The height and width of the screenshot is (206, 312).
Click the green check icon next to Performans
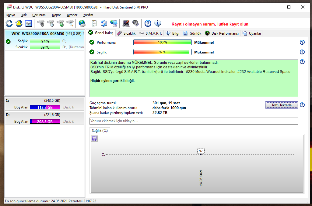pos(92,42)
